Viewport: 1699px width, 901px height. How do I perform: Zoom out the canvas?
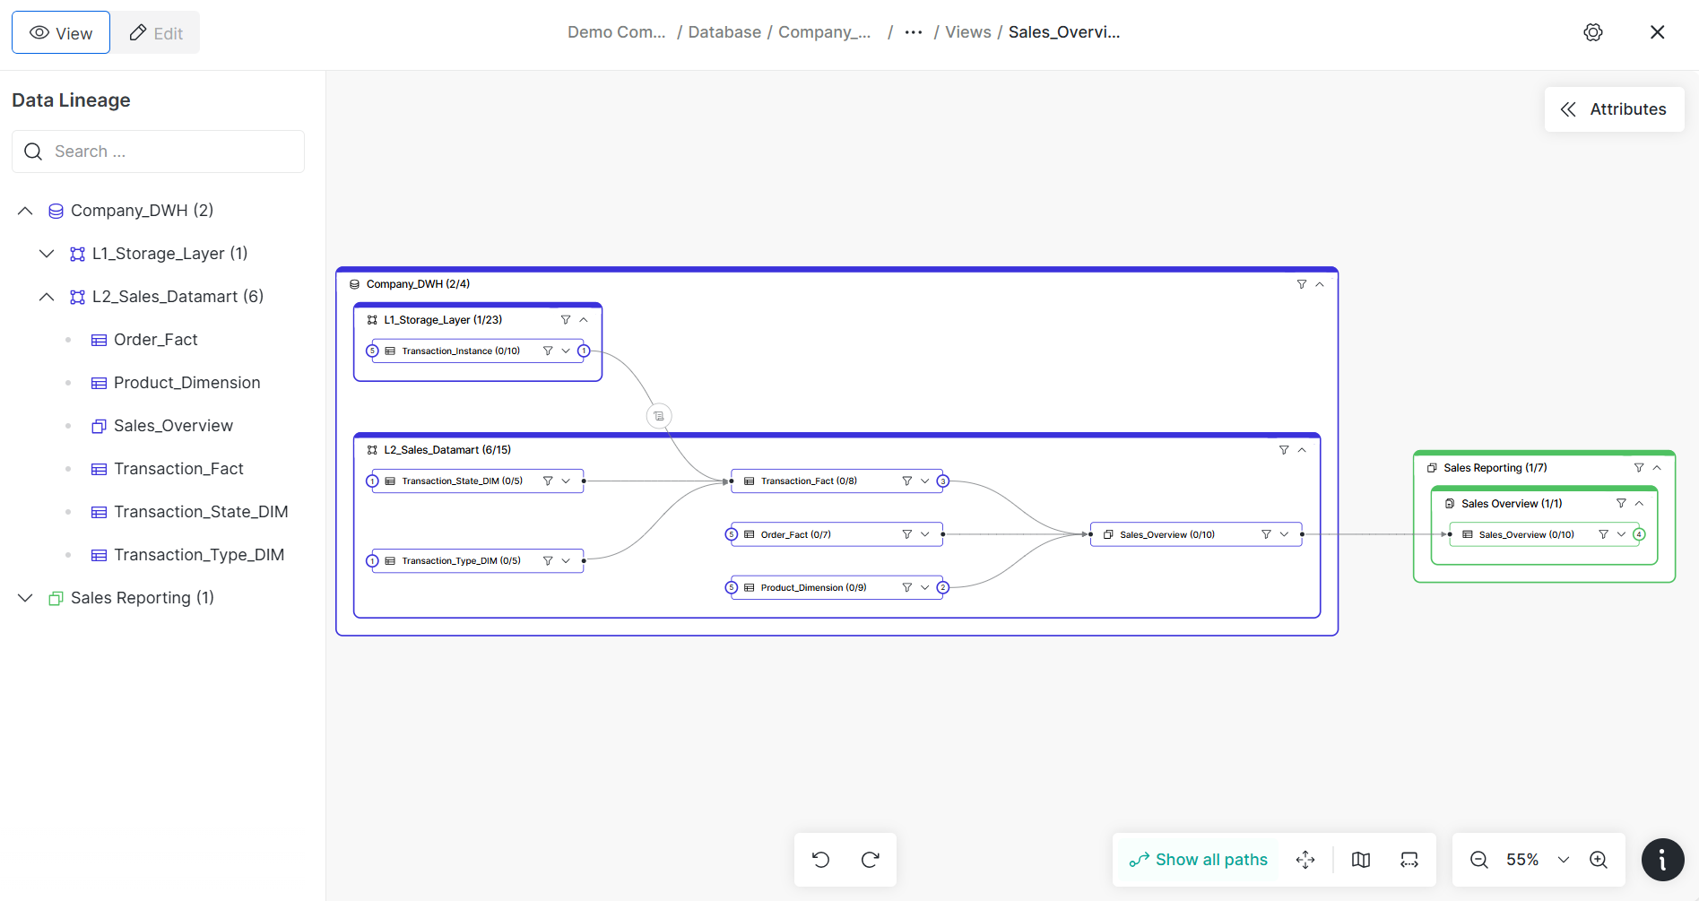coord(1479,860)
